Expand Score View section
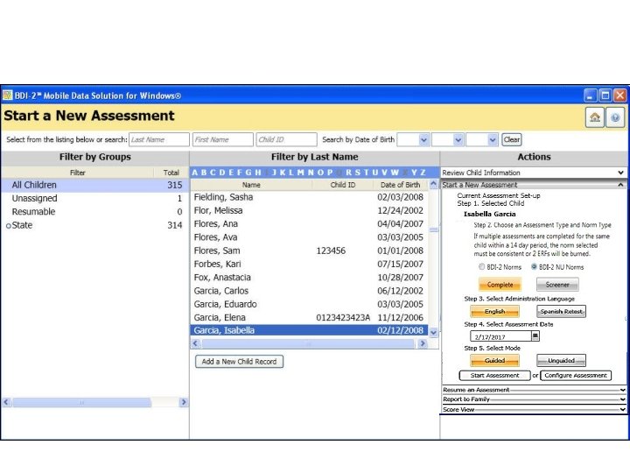 (x=534, y=409)
